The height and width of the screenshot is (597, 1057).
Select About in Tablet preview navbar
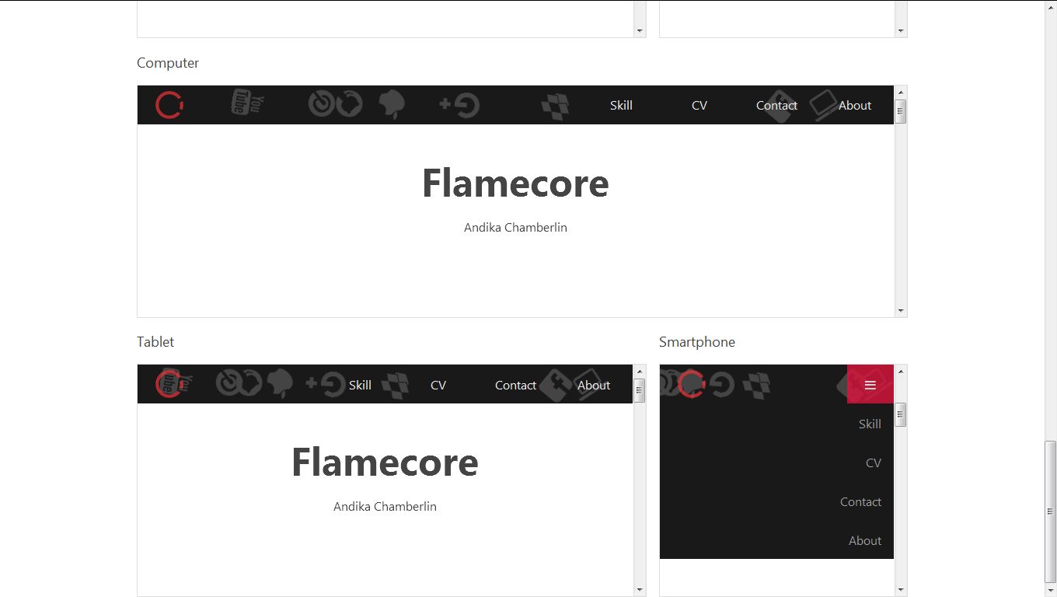[x=594, y=385]
